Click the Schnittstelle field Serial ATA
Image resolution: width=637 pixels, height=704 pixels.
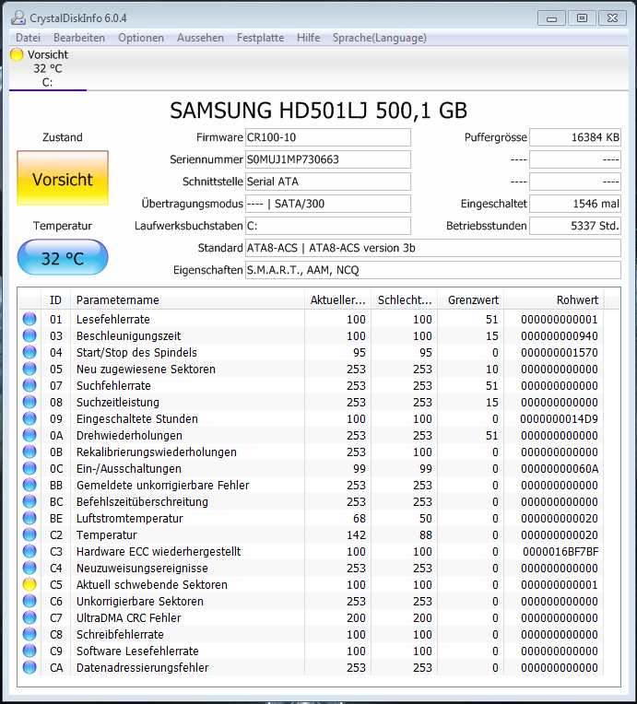[x=328, y=182]
